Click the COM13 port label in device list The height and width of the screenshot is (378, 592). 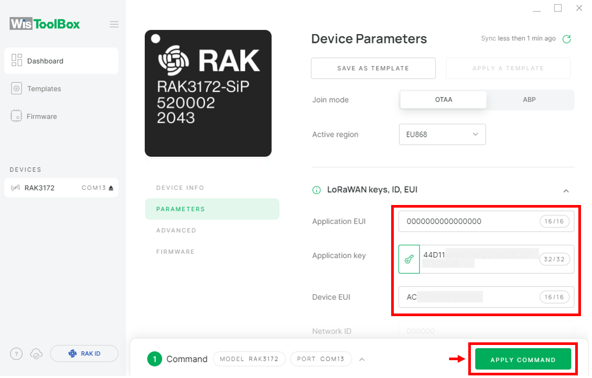pyautogui.click(x=94, y=188)
